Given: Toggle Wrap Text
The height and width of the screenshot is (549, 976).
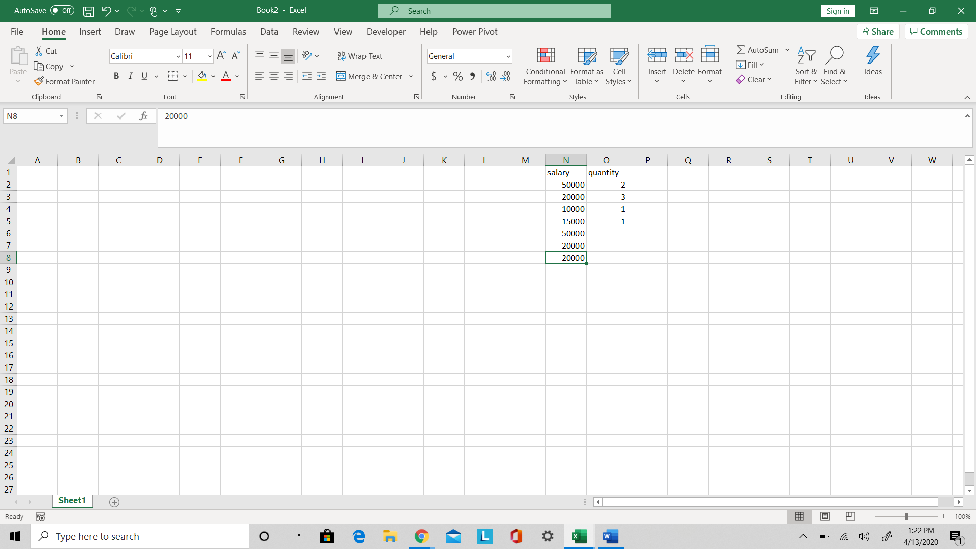Looking at the screenshot, I should [x=360, y=56].
